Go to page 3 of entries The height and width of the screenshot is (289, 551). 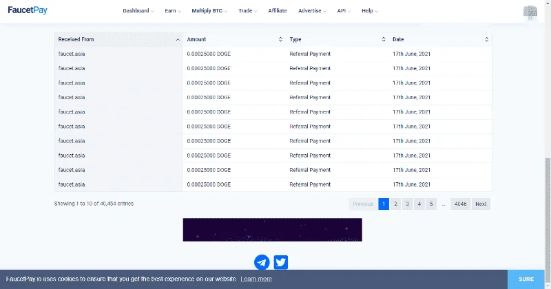408,204
